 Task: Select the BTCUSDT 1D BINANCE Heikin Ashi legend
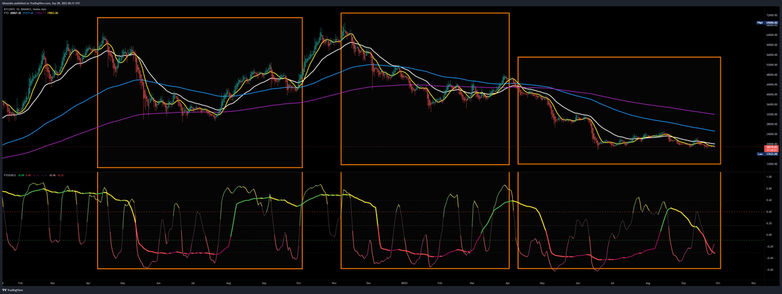(25, 9)
